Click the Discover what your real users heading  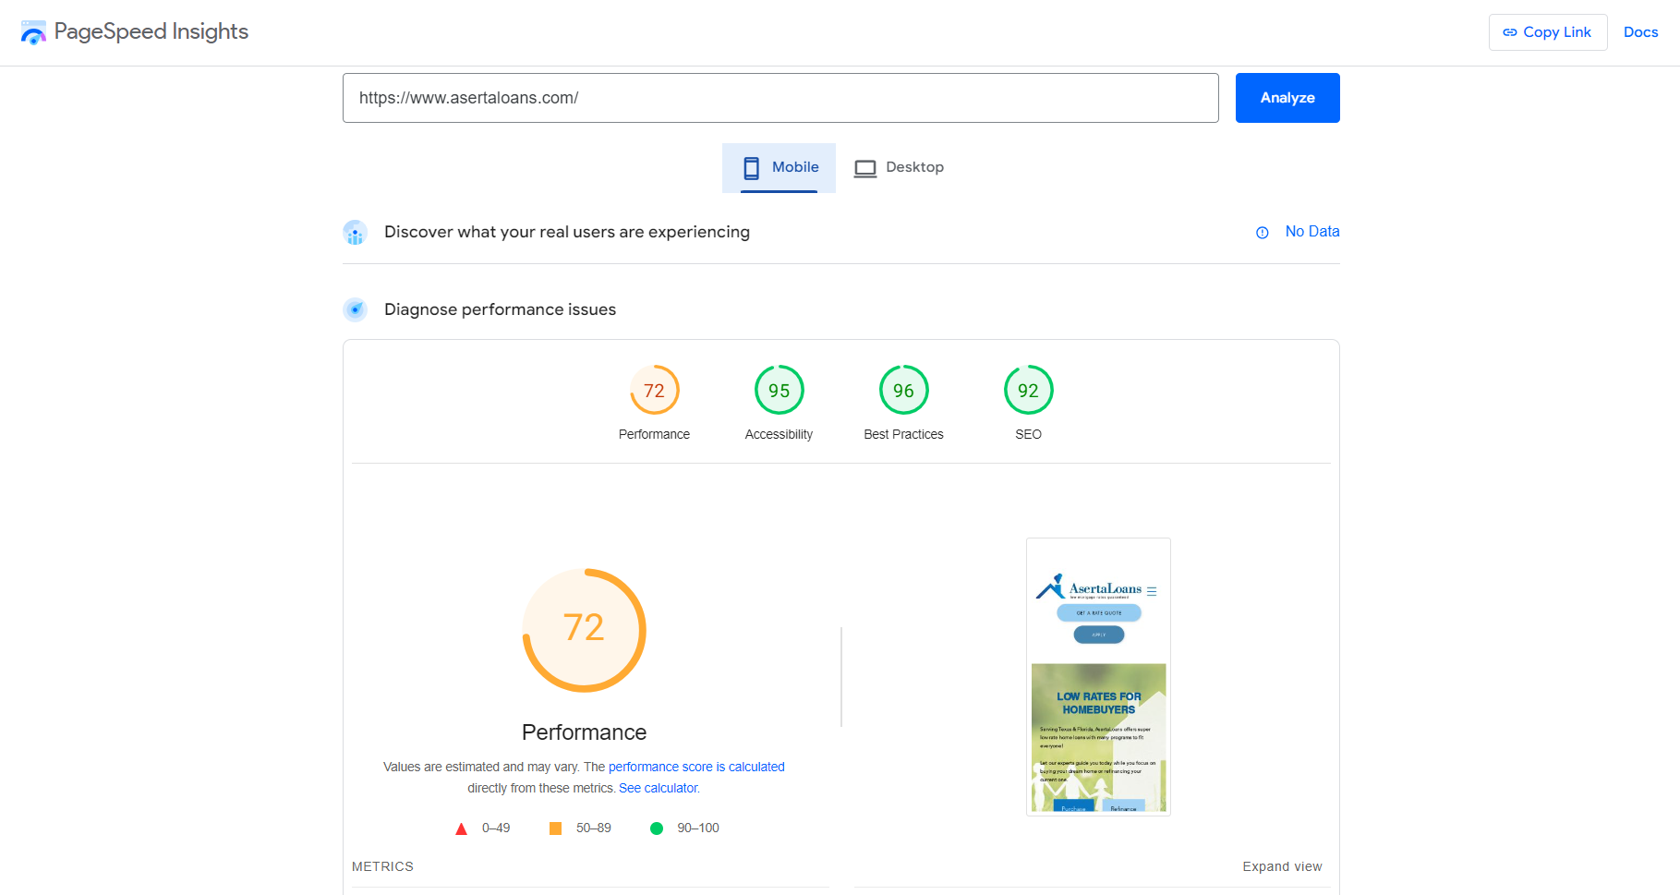[x=567, y=232]
